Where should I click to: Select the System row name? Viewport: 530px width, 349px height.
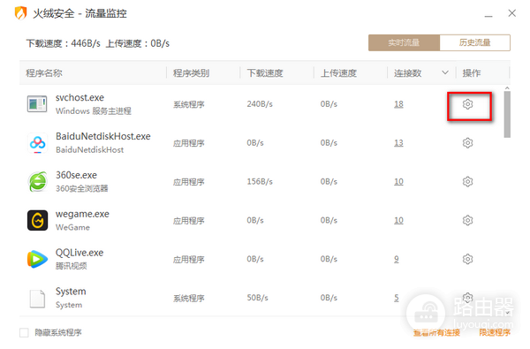tap(71, 292)
